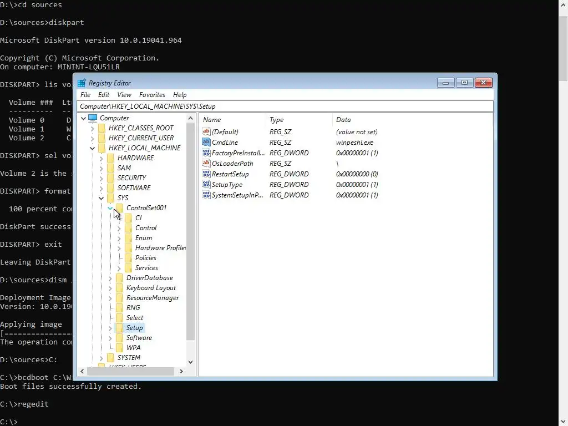Click the winpeshl.exe data value

coord(354,143)
